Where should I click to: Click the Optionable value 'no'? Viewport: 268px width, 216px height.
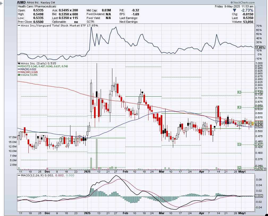click(76, 22)
